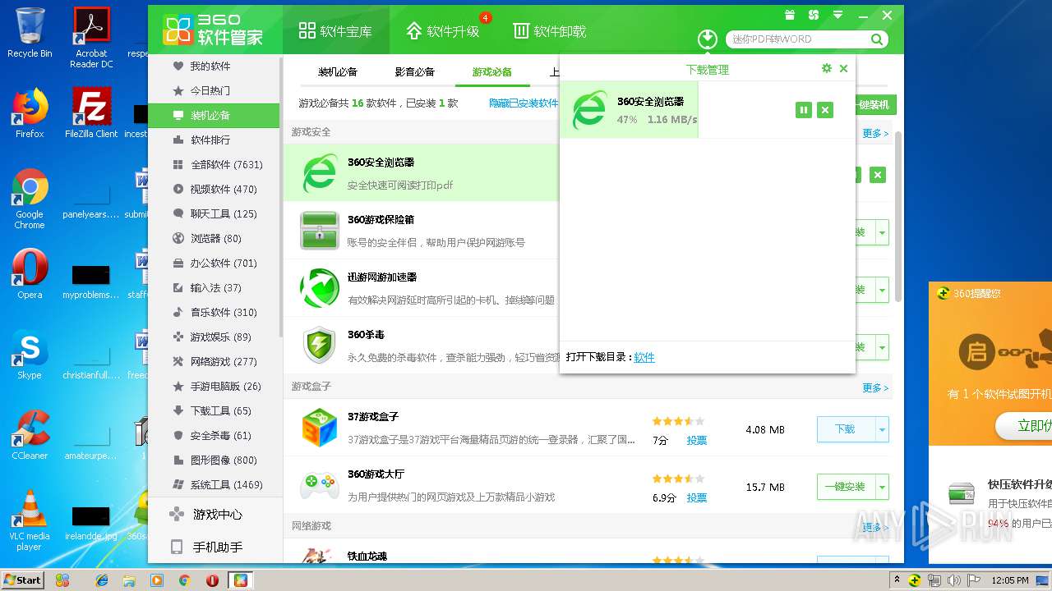
Task: Click 一键安装 for 360游戏大厅
Action: coord(845,487)
